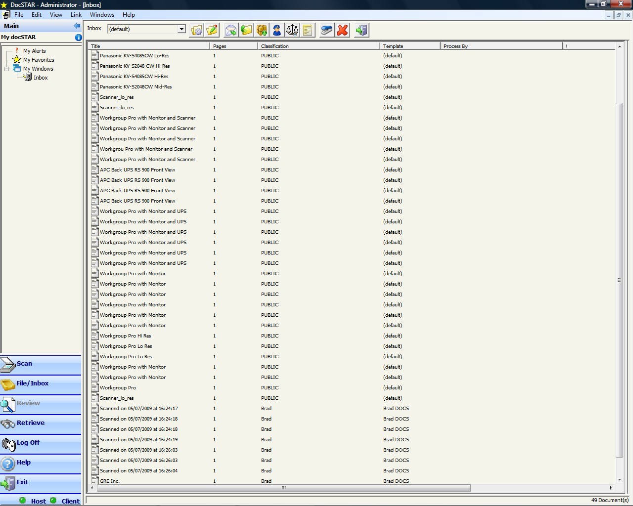Screen dimensions: 633x506
Task: Open the Link menu
Action: pyautogui.click(x=76, y=15)
